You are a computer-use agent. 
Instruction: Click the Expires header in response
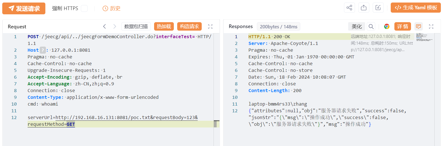[x=301, y=57]
